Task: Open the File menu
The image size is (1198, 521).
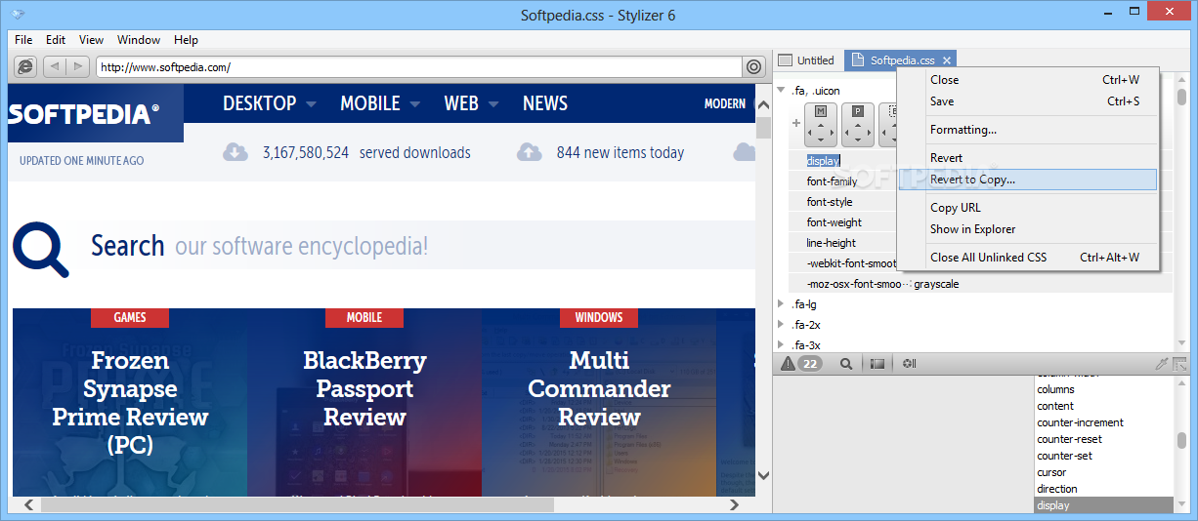Action: tap(23, 40)
